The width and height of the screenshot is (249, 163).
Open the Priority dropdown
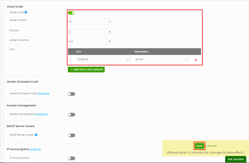click(x=90, y=32)
